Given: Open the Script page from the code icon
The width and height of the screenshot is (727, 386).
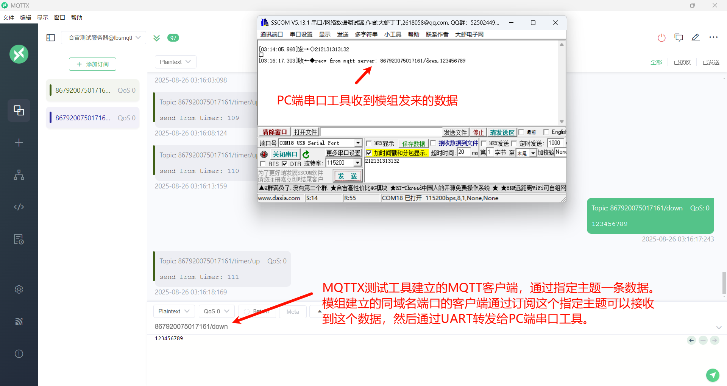Looking at the screenshot, I should coord(19,207).
